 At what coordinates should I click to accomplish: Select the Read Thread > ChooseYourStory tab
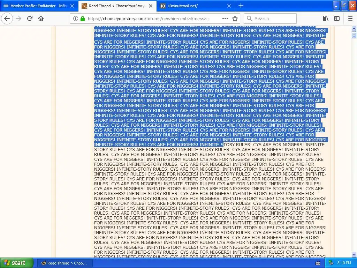click(x=117, y=6)
